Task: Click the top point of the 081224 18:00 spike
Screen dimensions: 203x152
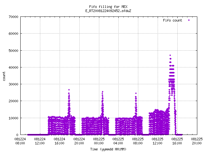Action: (69, 90)
